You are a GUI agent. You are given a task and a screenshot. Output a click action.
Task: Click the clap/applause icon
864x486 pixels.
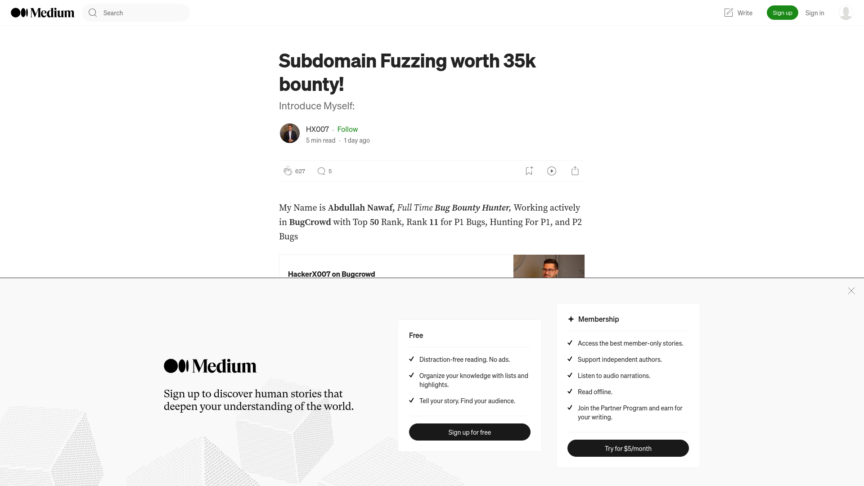[x=288, y=171]
